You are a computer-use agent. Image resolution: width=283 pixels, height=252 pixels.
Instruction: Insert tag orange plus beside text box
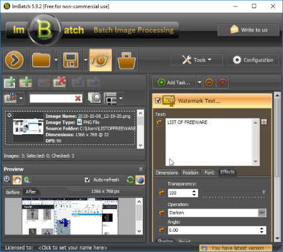264,122
